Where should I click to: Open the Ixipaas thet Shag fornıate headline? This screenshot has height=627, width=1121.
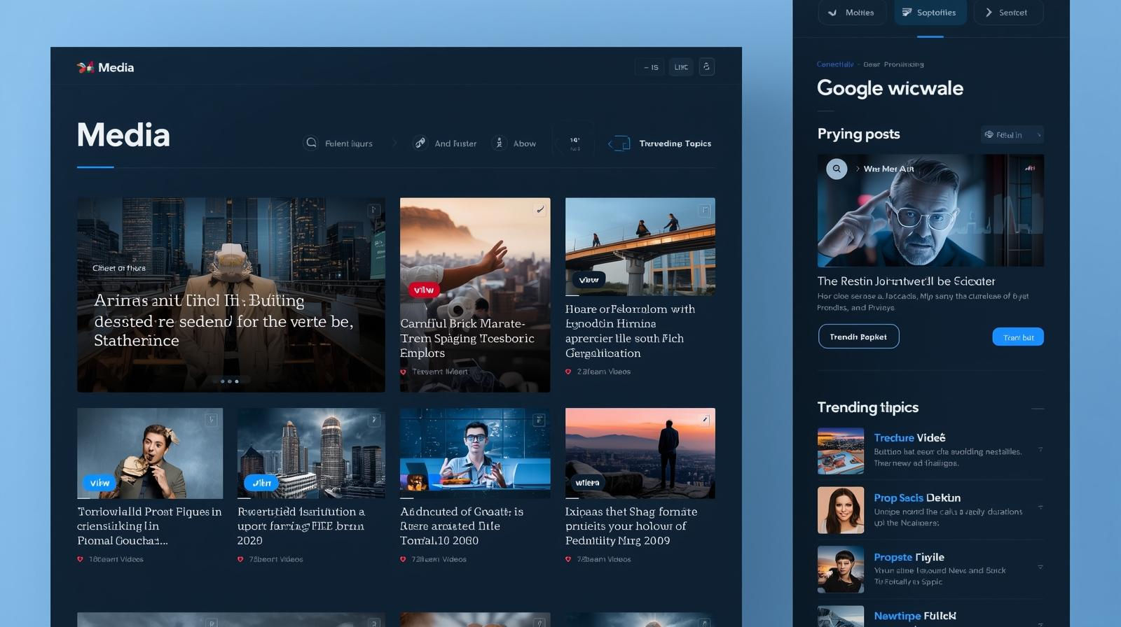click(x=631, y=526)
